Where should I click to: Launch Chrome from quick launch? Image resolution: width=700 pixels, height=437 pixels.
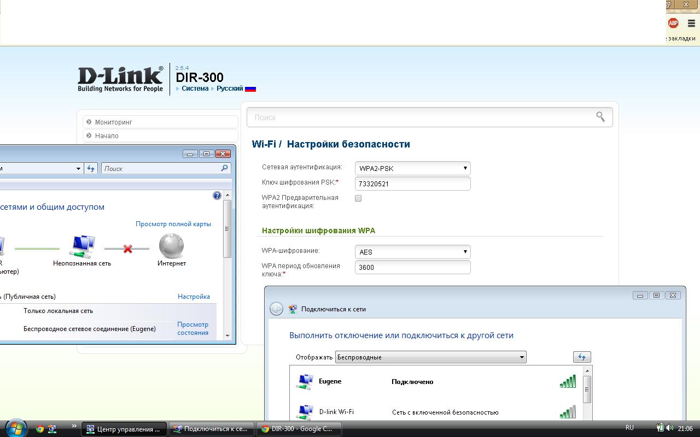click(40, 429)
